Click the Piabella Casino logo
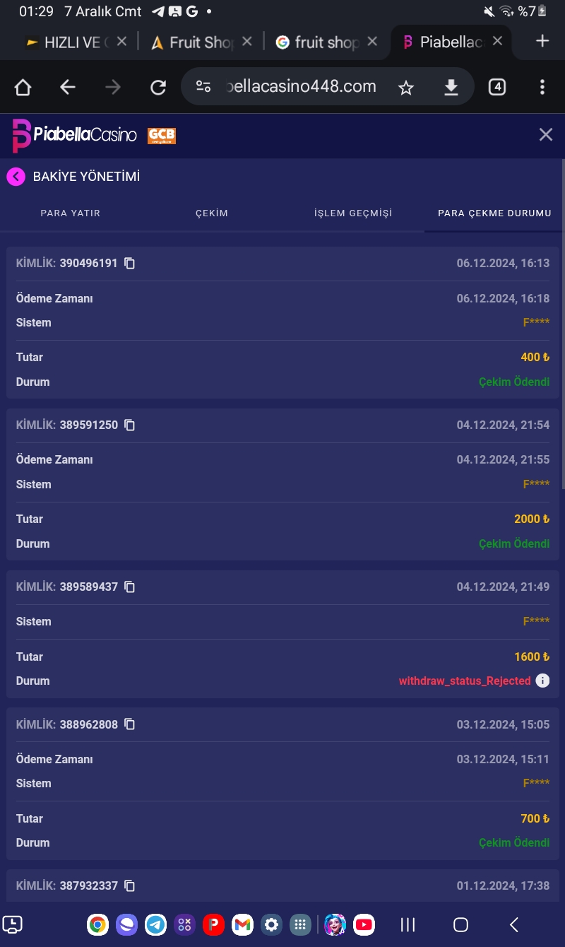 click(x=74, y=135)
